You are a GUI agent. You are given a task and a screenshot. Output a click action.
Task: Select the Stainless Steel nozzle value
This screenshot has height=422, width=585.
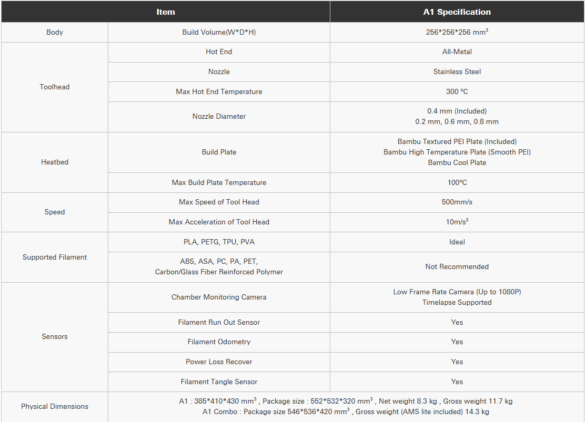click(457, 71)
